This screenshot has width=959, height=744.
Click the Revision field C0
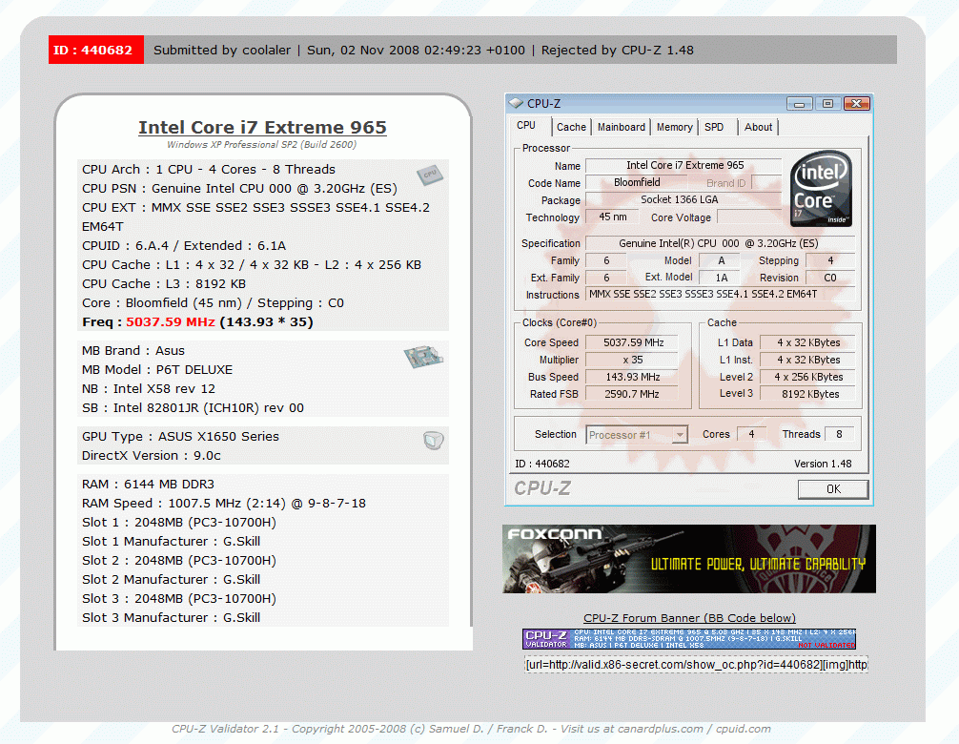[x=830, y=278]
